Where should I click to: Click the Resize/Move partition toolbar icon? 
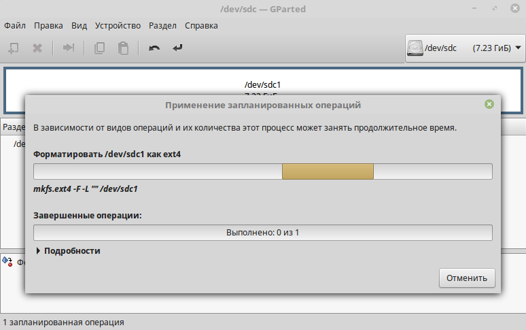[x=68, y=48]
